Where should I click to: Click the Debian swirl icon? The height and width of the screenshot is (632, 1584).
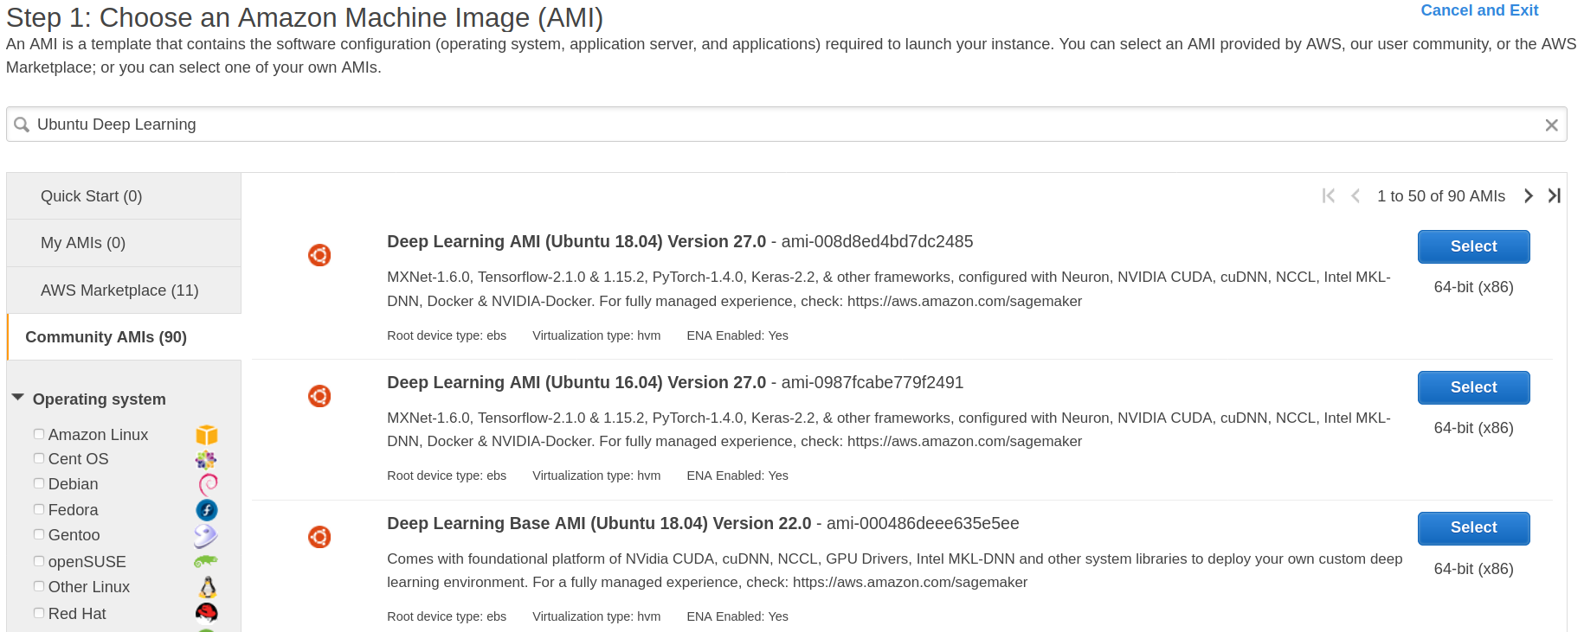tap(208, 484)
